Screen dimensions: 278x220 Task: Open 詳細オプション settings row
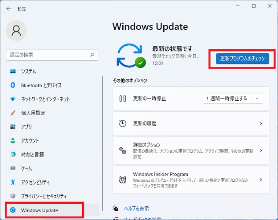click(191, 150)
